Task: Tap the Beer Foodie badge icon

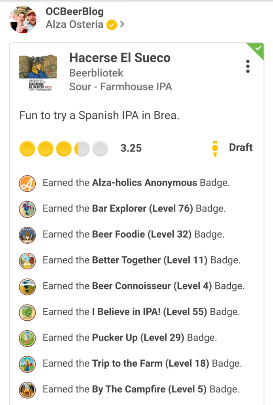Action: point(27,235)
